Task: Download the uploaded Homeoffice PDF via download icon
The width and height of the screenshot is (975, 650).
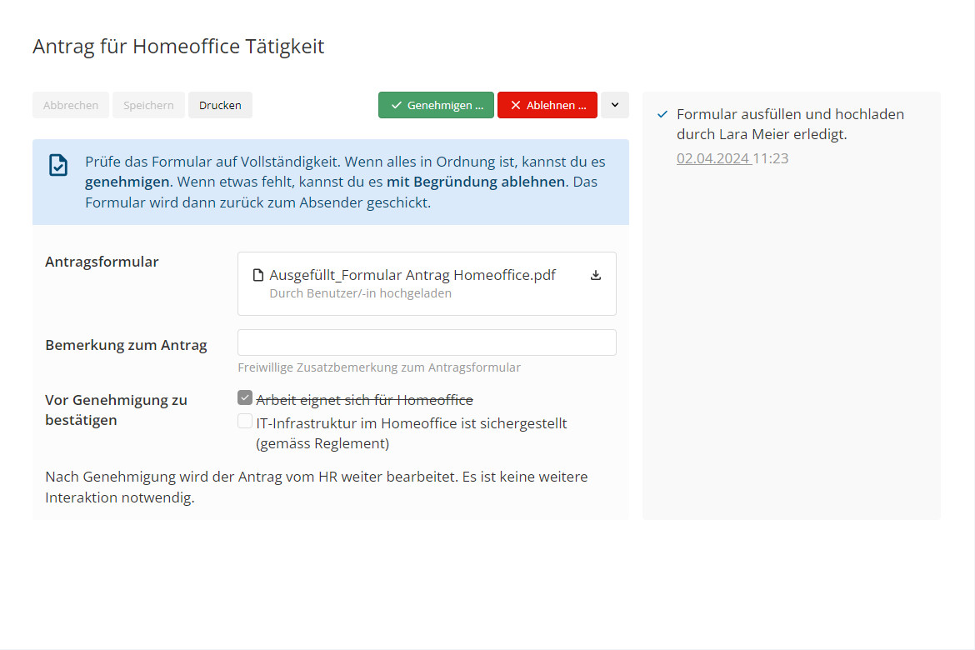Action: point(596,275)
